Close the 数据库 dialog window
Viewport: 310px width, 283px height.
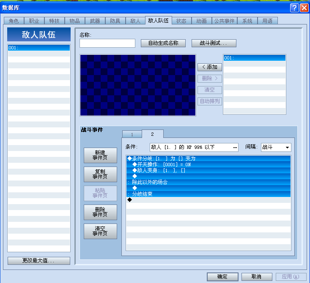[304, 8]
